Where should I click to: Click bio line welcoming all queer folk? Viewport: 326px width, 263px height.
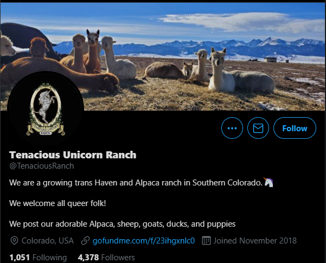[x=57, y=203]
